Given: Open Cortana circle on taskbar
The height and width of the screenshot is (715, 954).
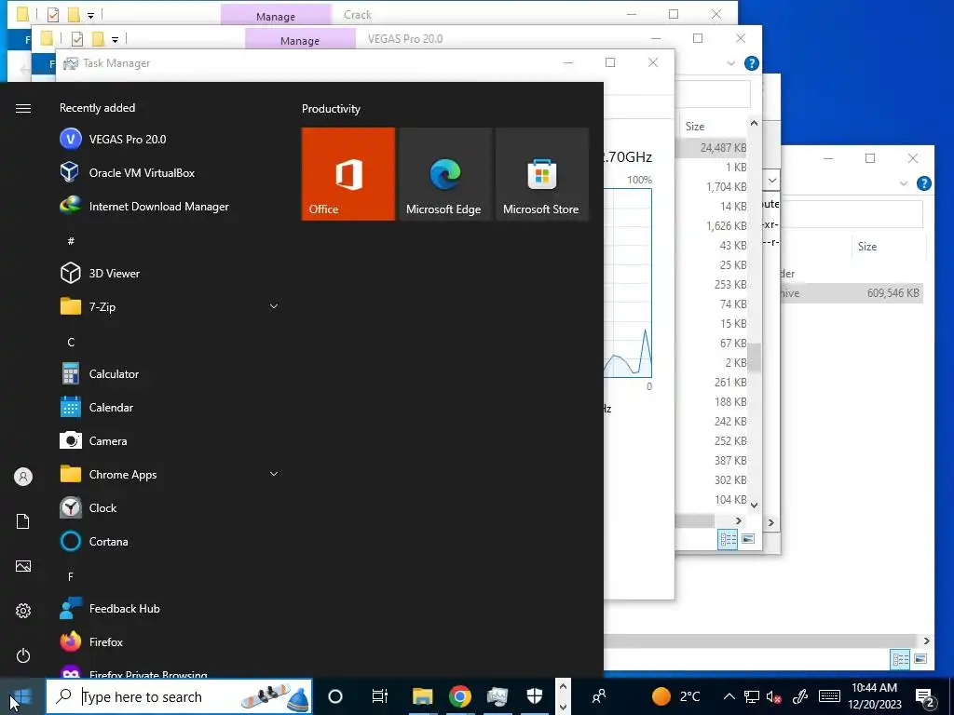Looking at the screenshot, I should (335, 696).
